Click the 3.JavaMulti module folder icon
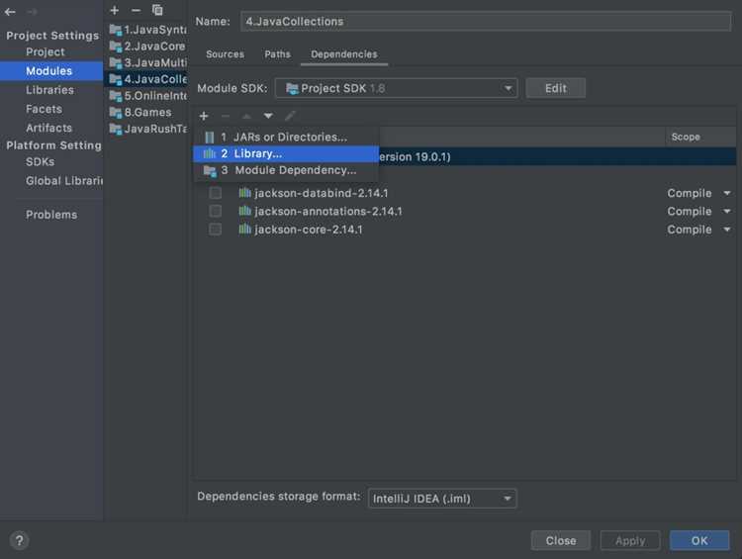 pyautogui.click(x=116, y=62)
